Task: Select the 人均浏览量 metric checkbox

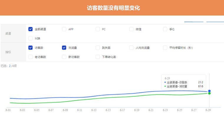Action: 131,48
